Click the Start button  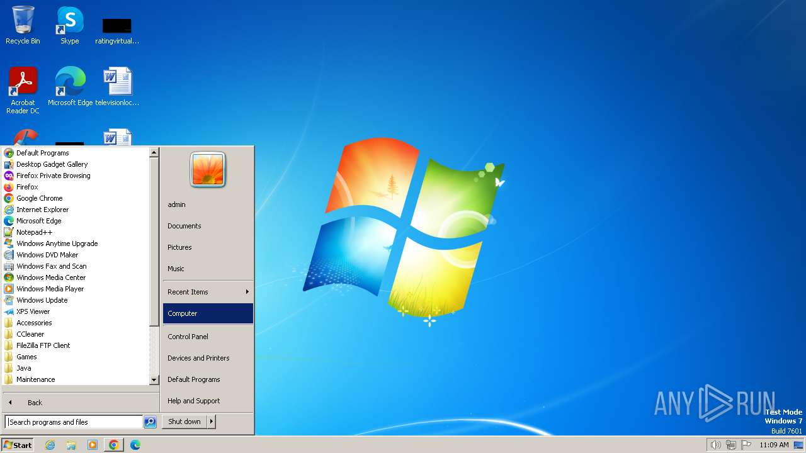(18, 445)
